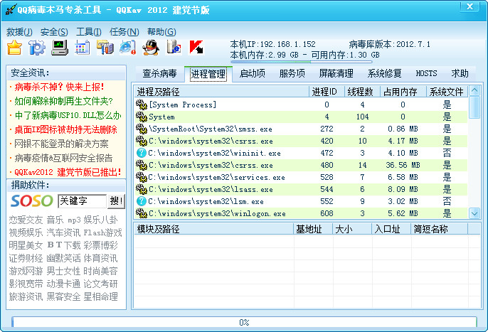
Task: Click the computer monitor toolbar icon
Action: click(60, 48)
